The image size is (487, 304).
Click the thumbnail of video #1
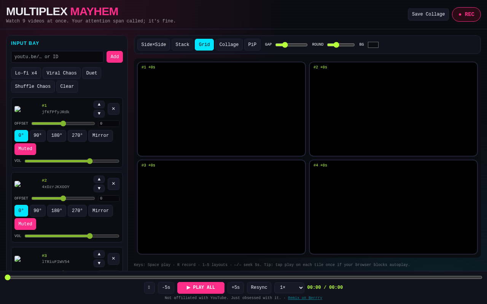click(27, 109)
